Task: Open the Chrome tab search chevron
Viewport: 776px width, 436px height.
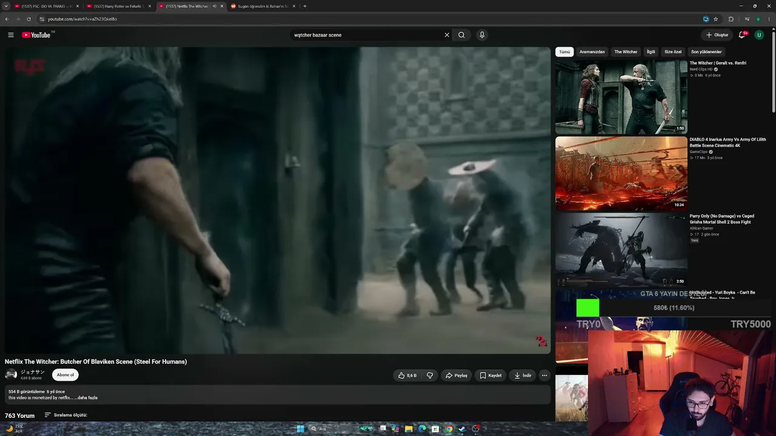Action: 6,6
